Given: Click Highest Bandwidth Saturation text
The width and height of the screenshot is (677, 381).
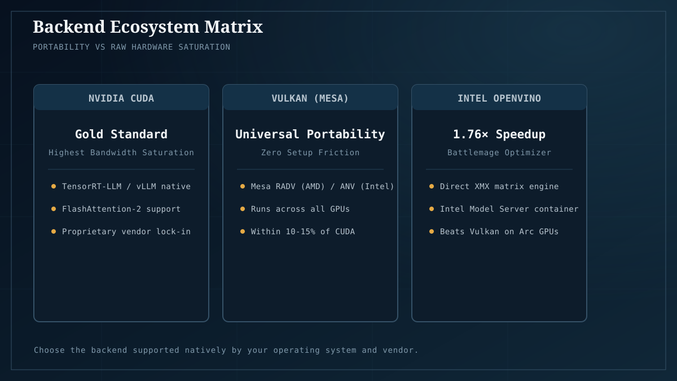Looking at the screenshot, I should click(121, 152).
